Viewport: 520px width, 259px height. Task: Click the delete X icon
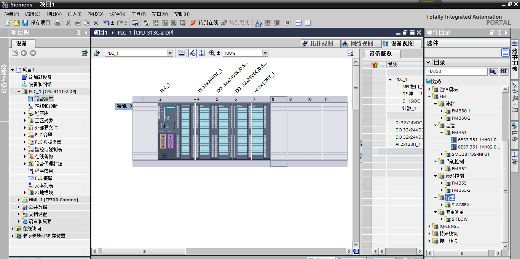(x=96, y=23)
